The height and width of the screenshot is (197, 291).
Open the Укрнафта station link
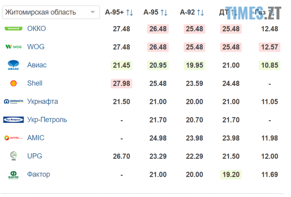(x=43, y=101)
